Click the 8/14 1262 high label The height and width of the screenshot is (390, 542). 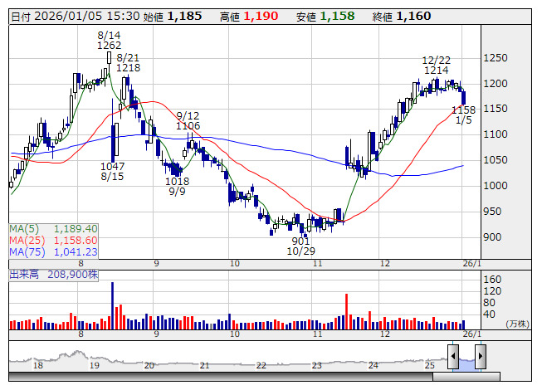click(110, 40)
